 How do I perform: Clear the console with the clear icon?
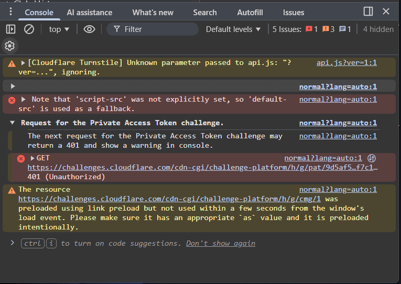point(29,29)
